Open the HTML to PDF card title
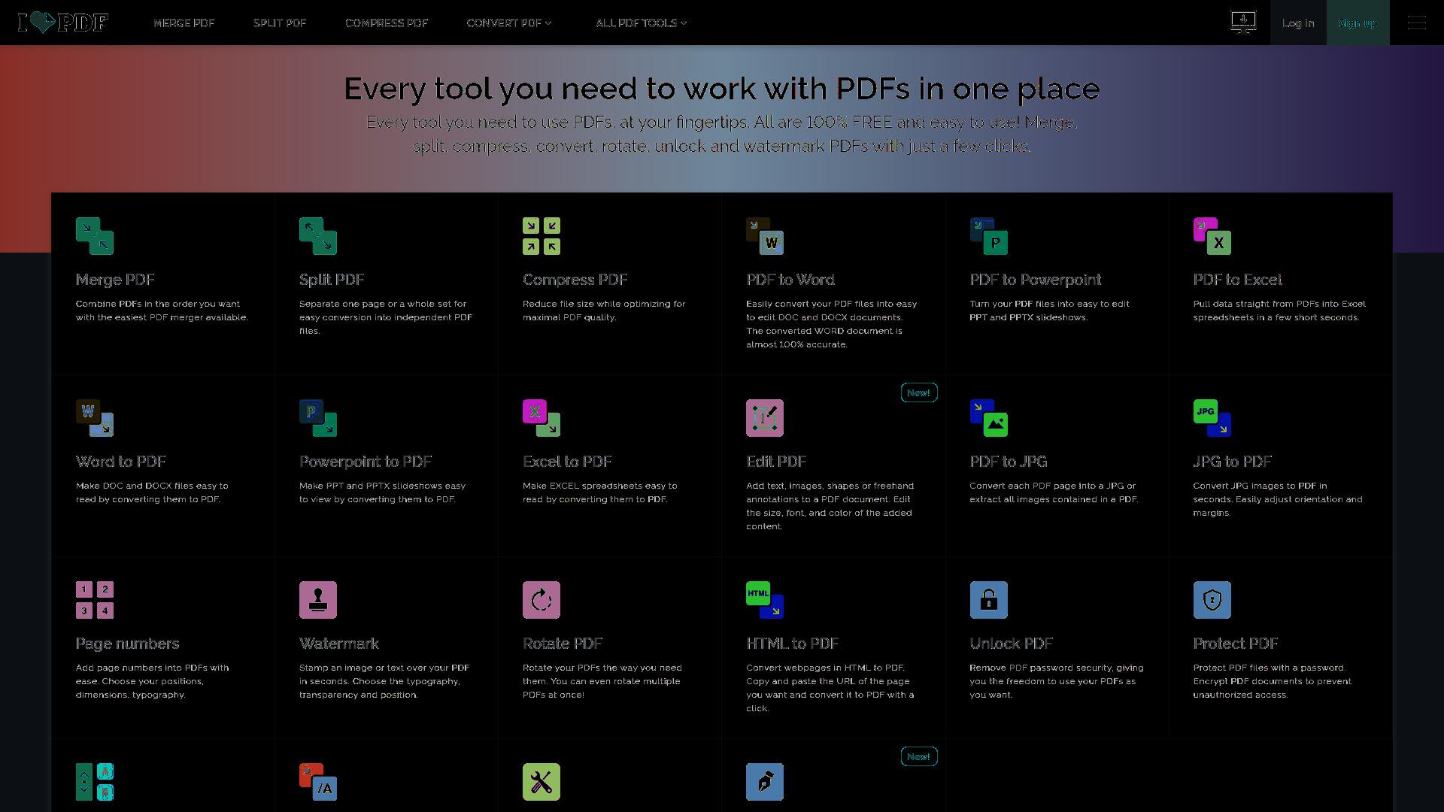 coord(792,644)
